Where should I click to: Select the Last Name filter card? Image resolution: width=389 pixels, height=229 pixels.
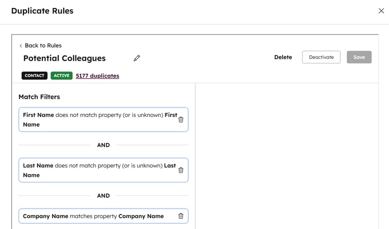104,170
